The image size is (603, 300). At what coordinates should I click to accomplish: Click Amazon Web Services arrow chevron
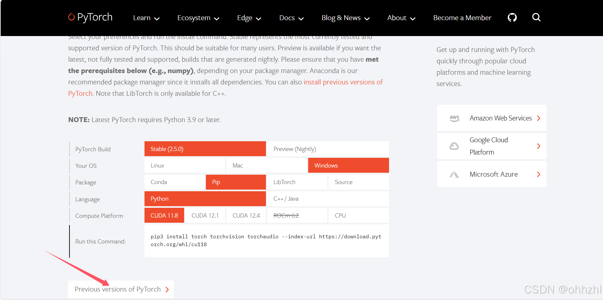539,118
